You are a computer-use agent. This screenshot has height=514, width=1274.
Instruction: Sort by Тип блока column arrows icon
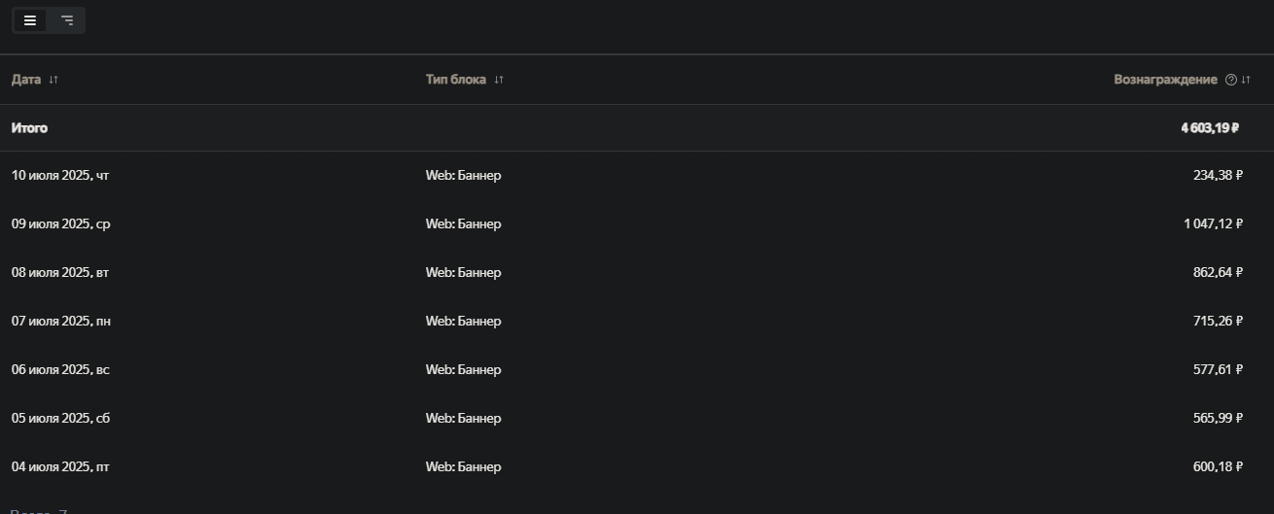point(499,80)
